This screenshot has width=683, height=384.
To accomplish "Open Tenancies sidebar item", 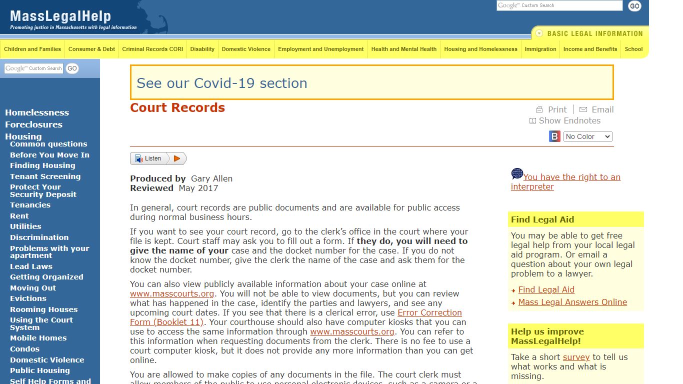I will pos(30,205).
